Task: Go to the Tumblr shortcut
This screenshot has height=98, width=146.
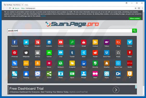Action: tap(72, 53)
